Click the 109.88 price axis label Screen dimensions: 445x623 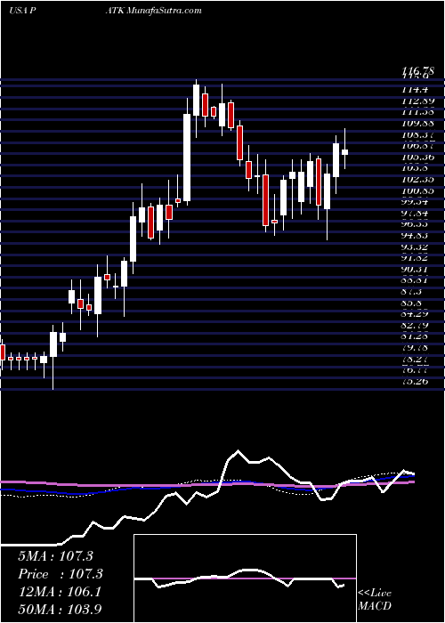tap(418, 124)
